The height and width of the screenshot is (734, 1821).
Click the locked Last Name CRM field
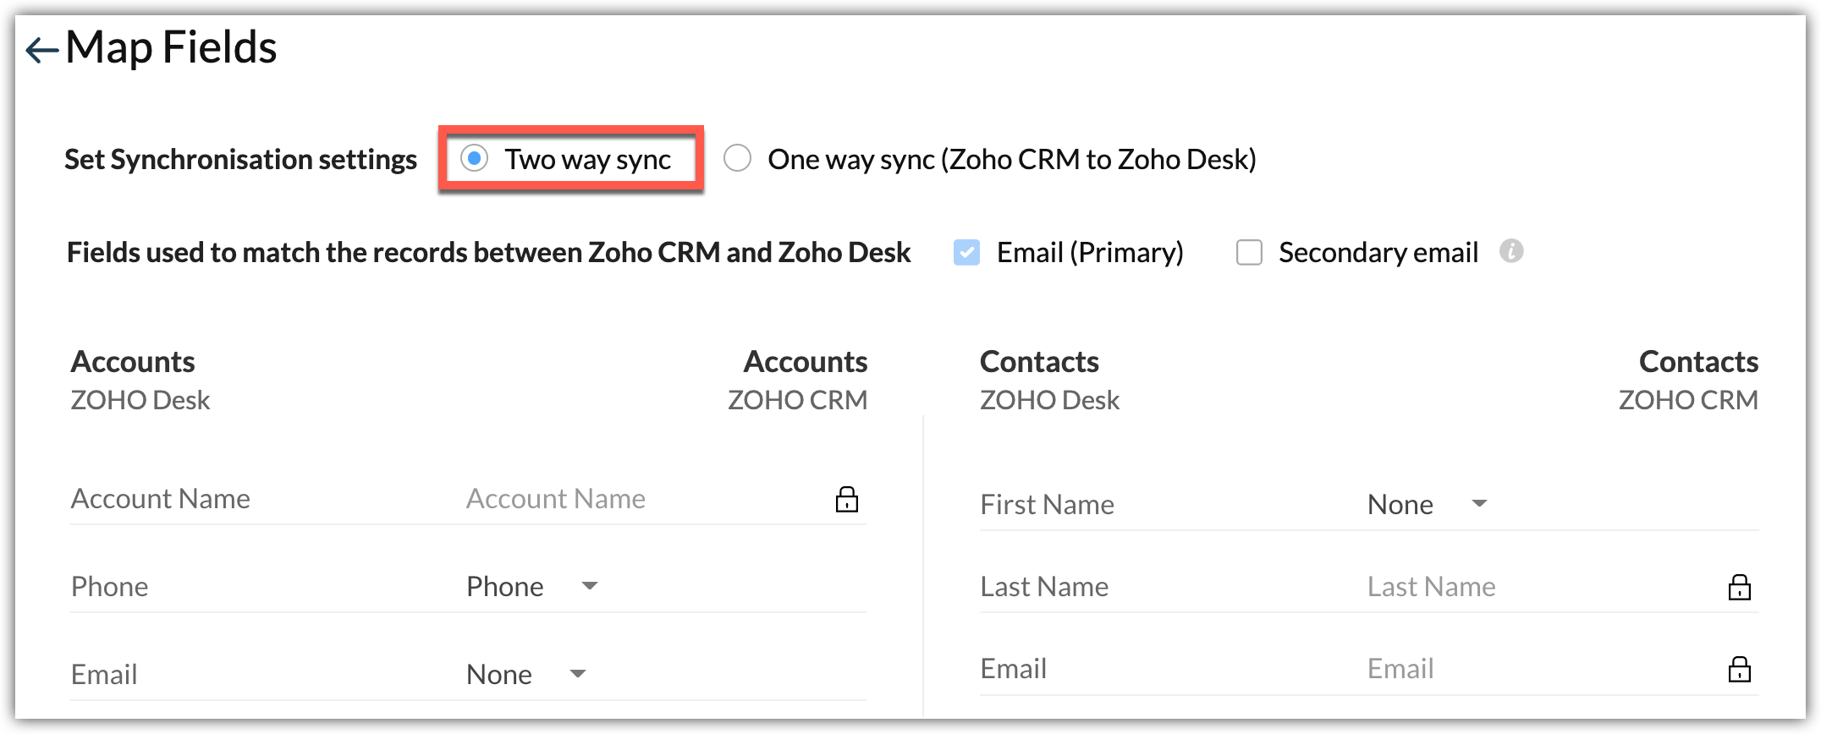[1431, 587]
